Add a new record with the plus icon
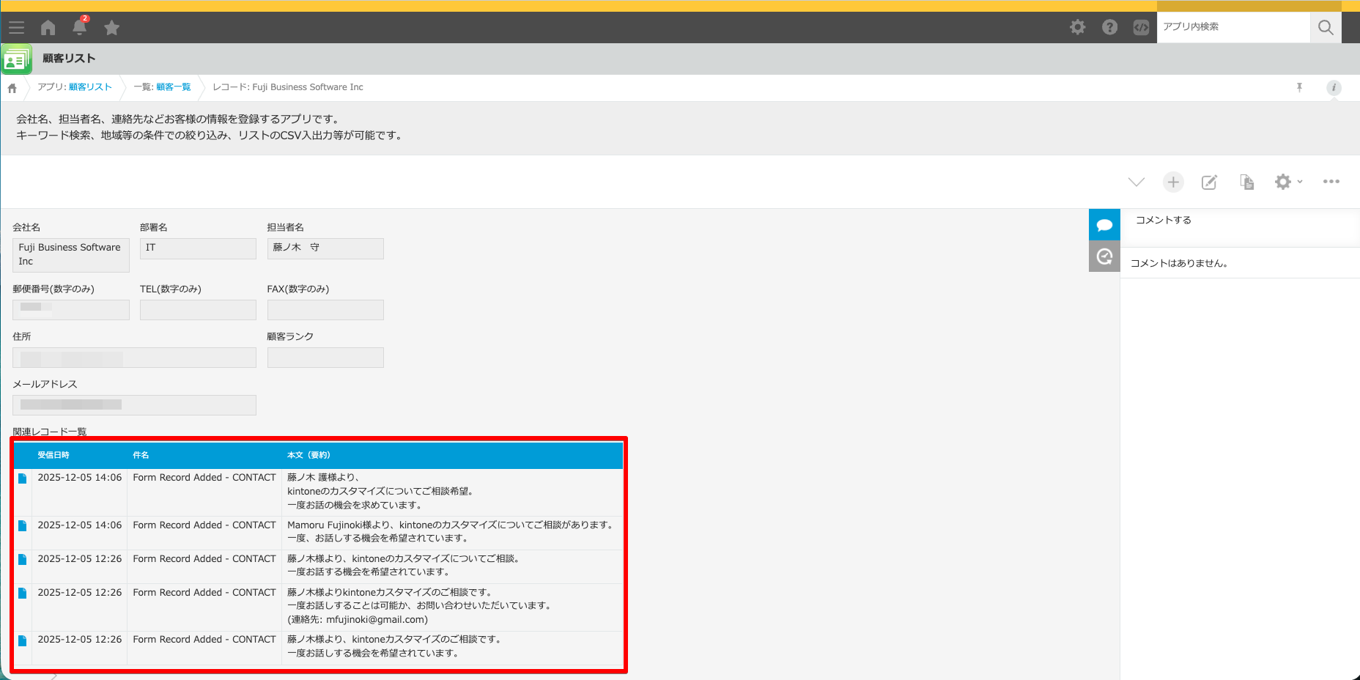The height and width of the screenshot is (680, 1360). pyautogui.click(x=1173, y=182)
